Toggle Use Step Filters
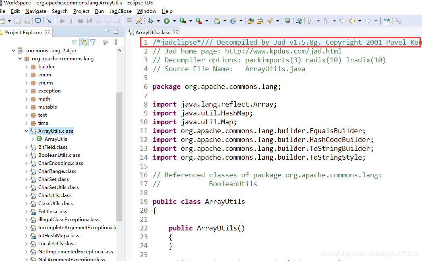Viewport: 422px width, 261px height. tap(139, 21)
